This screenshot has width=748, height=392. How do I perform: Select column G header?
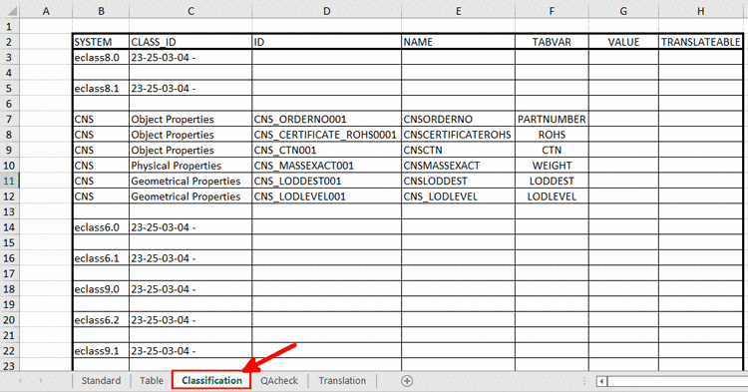click(623, 11)
